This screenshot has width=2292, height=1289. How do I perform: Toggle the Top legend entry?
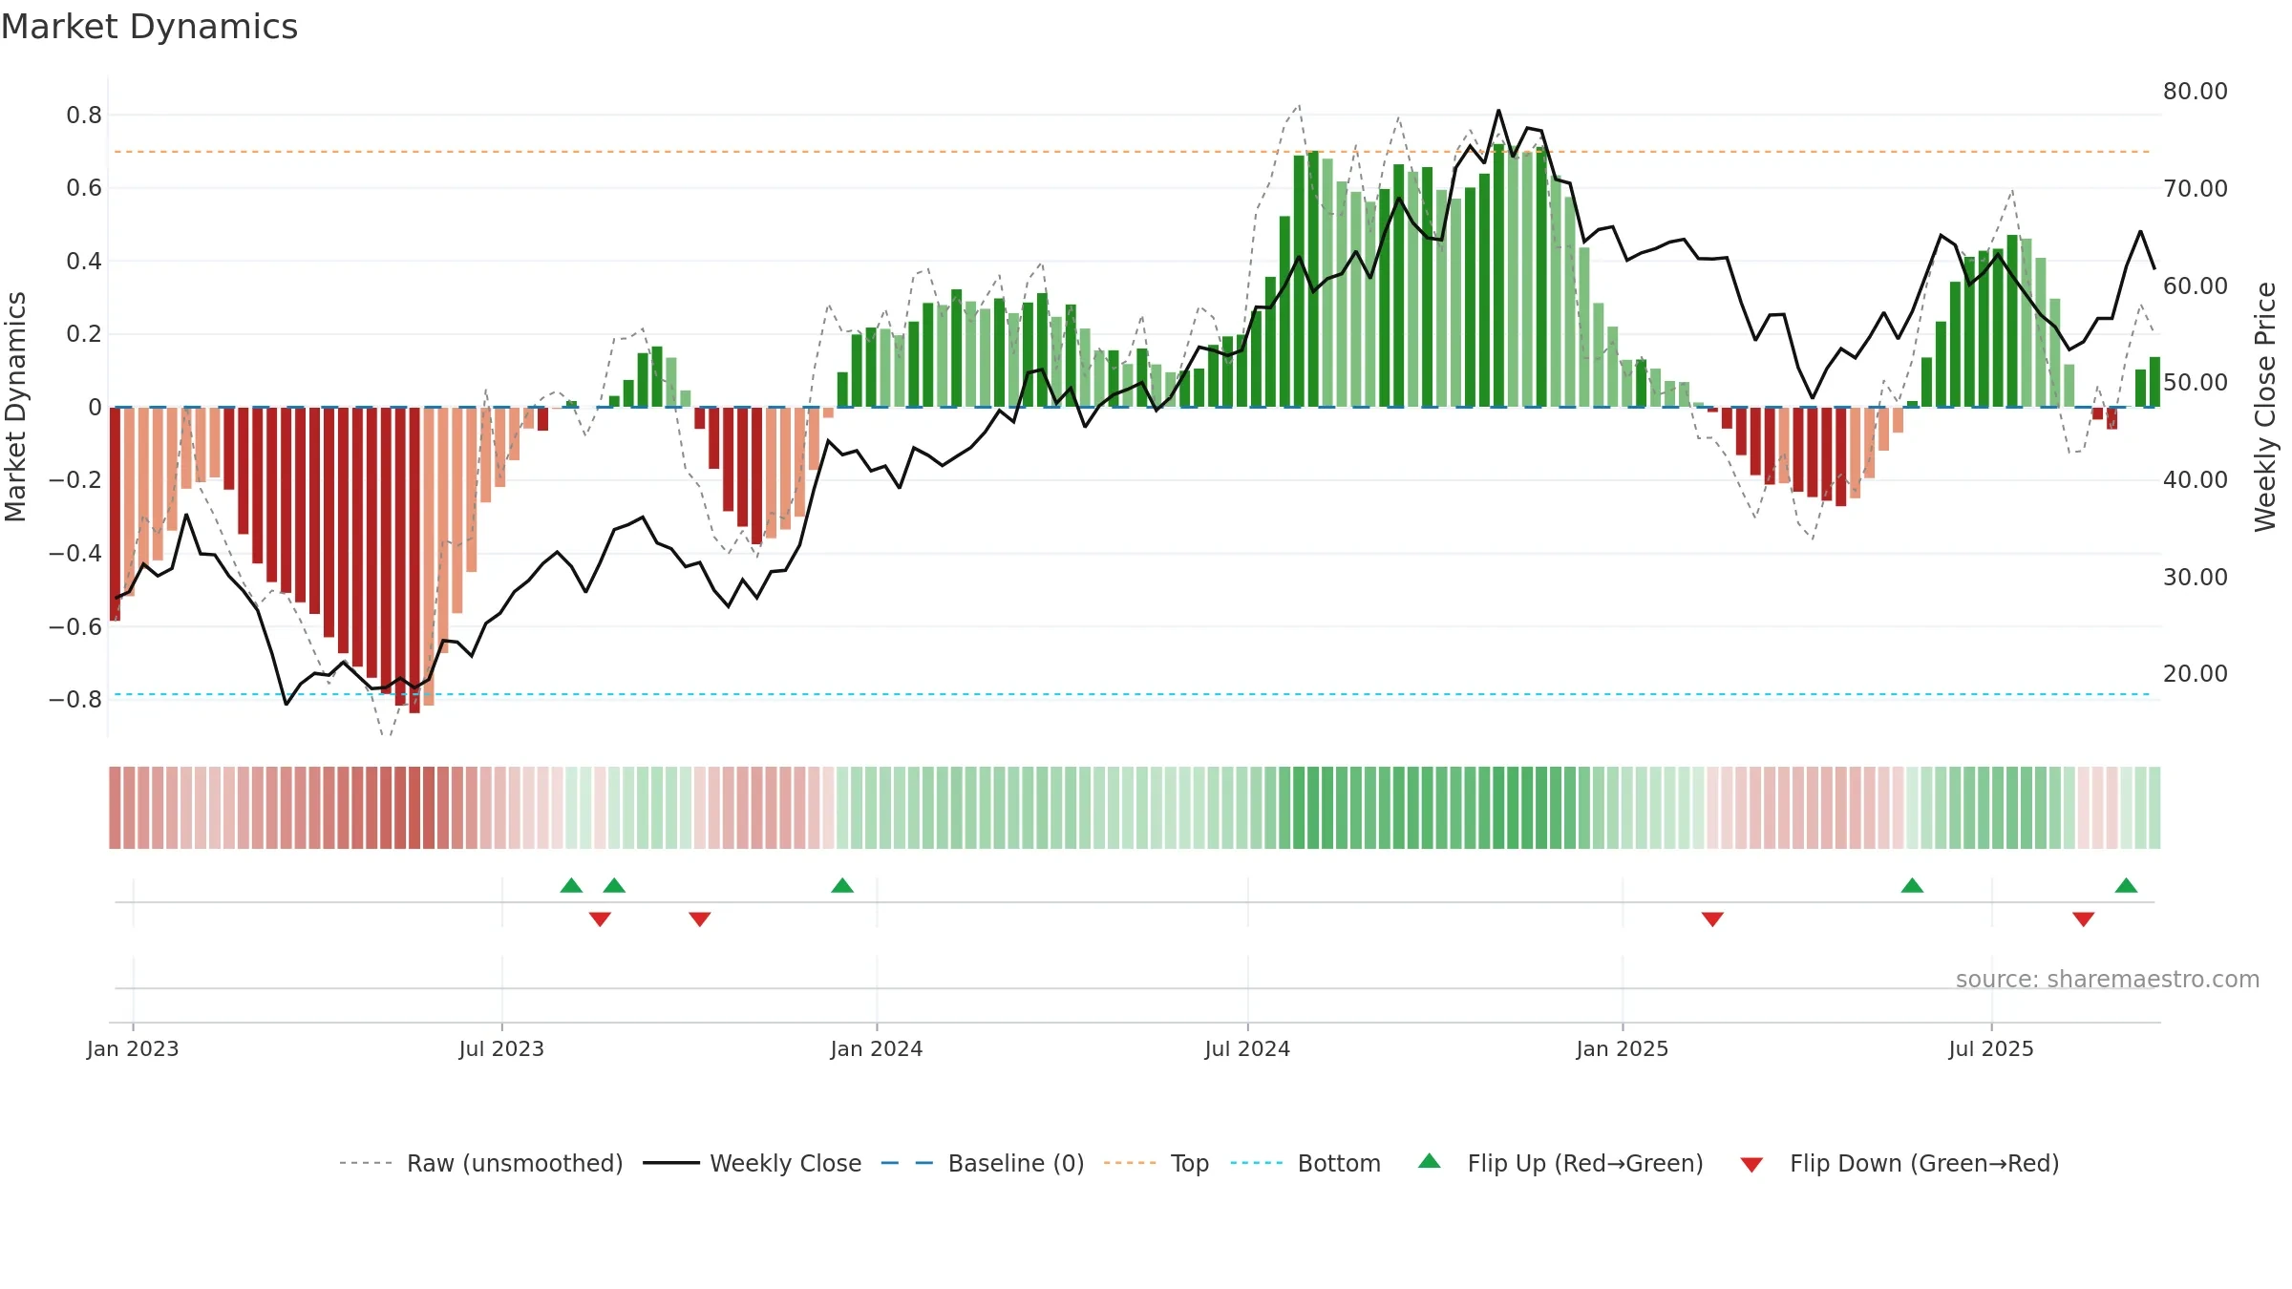1156,1163
